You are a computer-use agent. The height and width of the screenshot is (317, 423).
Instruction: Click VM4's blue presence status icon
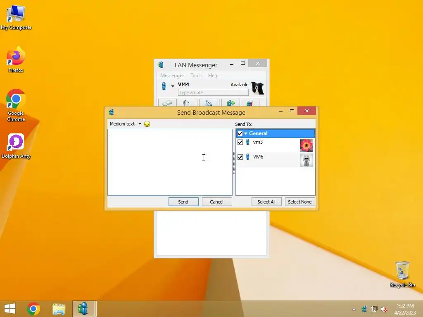164,86
